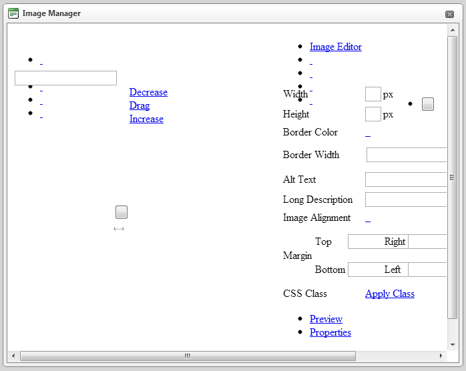Click the right arrow of the horizontal scrollbar
The image size is (466, 371).
441,356
